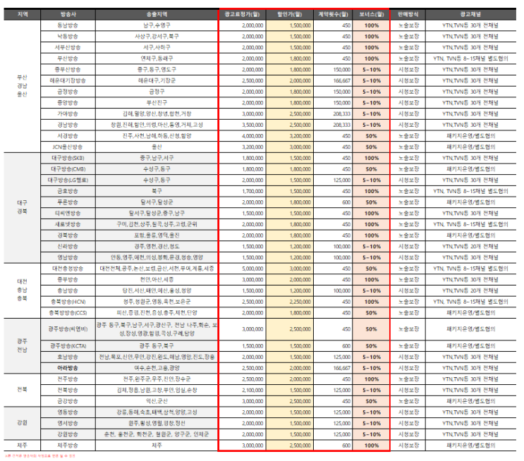Screen dimensions: 524x461
Task: Click the '광주 전남' region cell
Action: click(x=23, y=345)
